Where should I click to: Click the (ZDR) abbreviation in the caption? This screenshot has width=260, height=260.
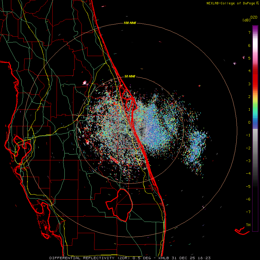[124, 258]
